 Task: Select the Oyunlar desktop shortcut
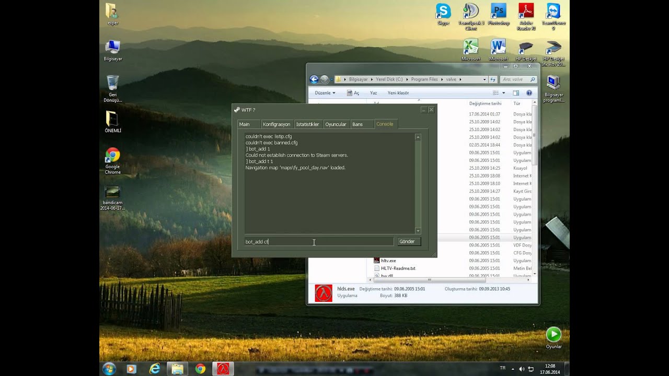coord(553,338)
